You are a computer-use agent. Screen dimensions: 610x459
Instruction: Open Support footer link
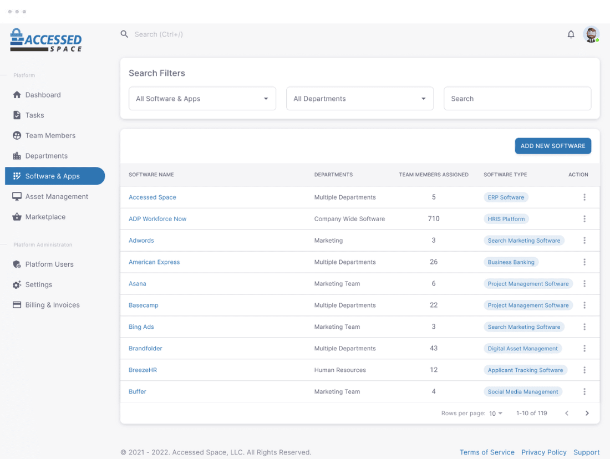586,452
